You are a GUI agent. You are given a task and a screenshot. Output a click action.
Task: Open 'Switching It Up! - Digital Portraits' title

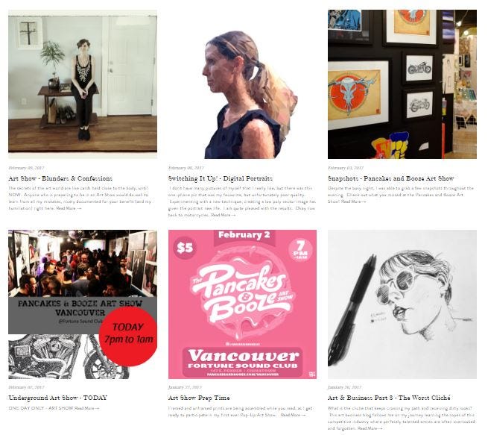click(x=221, y=178)
